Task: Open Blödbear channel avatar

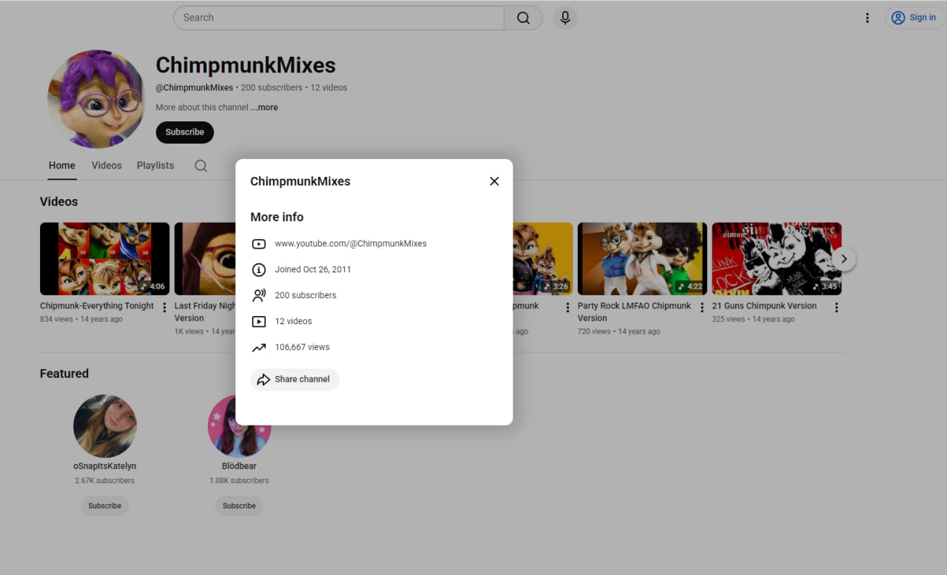Action: tap(239, 426)
